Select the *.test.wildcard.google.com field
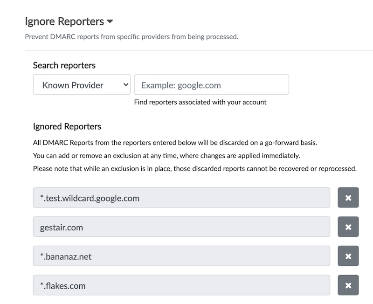373x304 pixels. [x=181, y=197]
